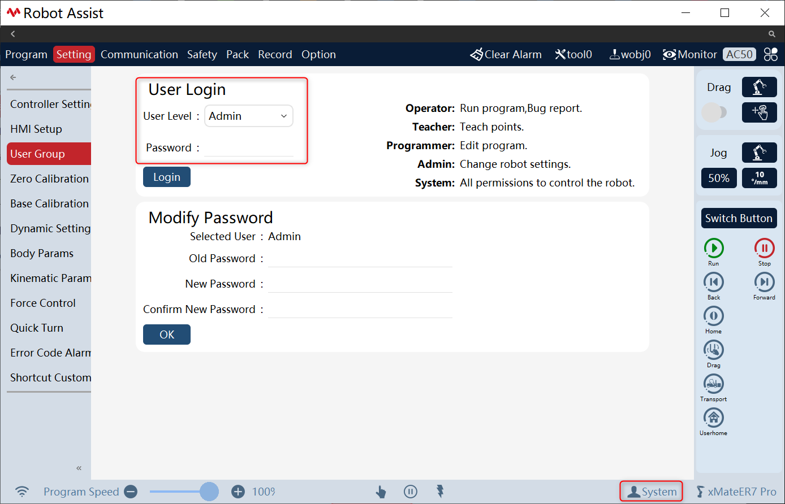This screenshot has width=785, height=504.
Task: Click the Jog robot arm icon
Action: (x=759, y=153)
